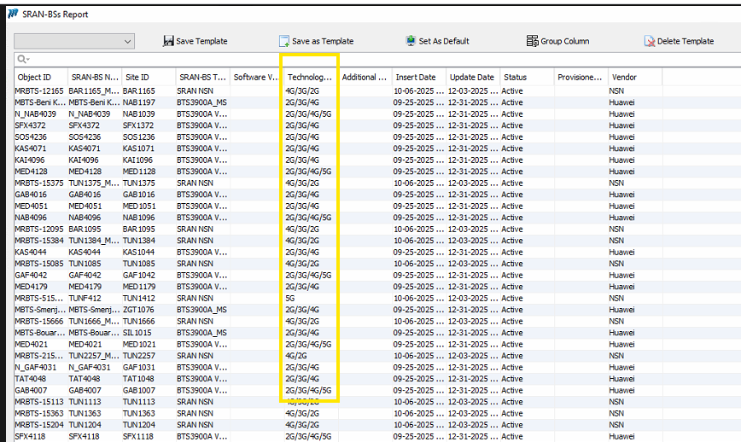Click in the search filter field
Screen dimensions: 741x442
(341, 59)
